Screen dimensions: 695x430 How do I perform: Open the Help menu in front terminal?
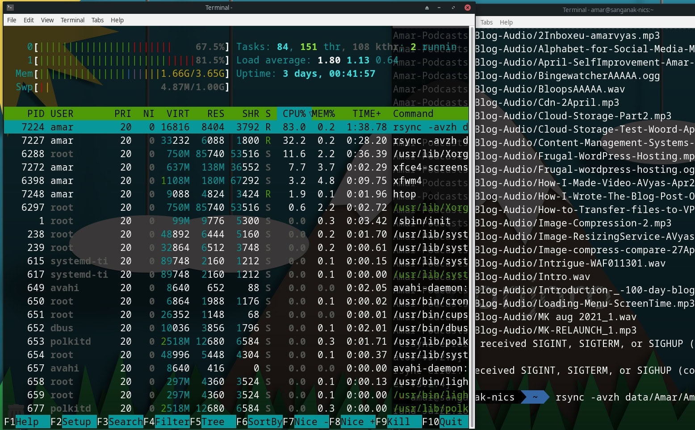pyautogui.click(x=117, y=20)
